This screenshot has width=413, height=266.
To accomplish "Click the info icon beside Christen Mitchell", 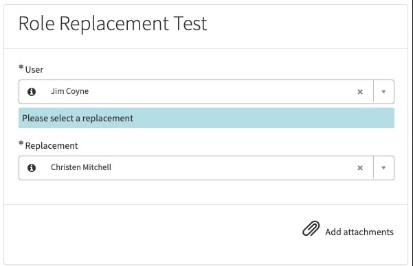I will pos(32,168).
